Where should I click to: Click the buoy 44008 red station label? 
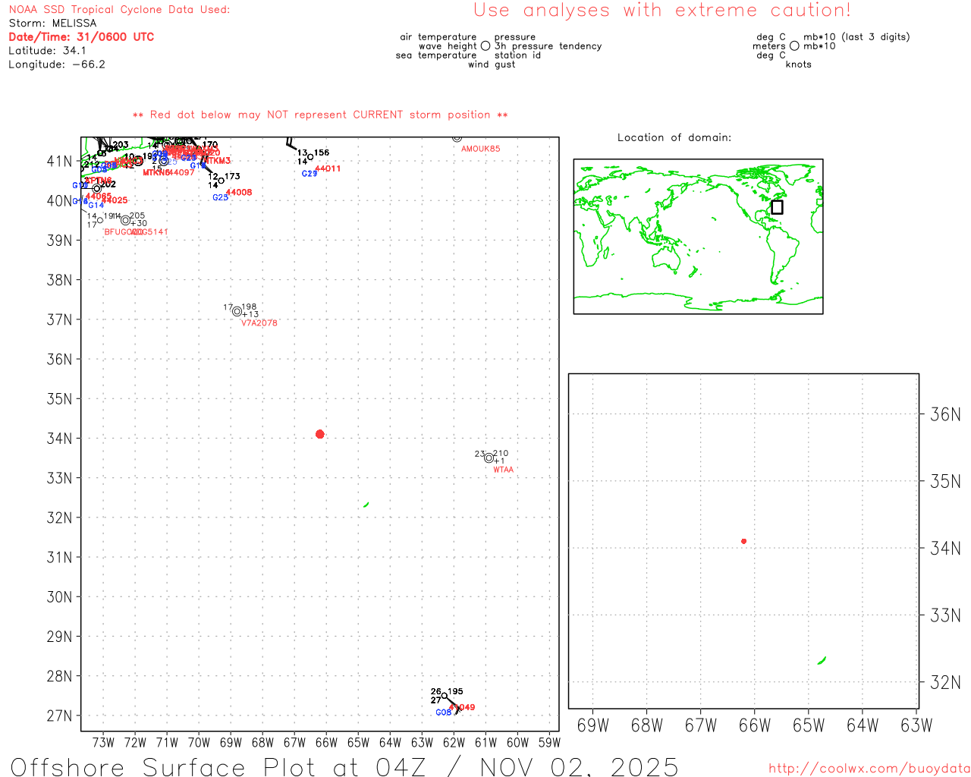pyautogui.click(x=239, y=193)
